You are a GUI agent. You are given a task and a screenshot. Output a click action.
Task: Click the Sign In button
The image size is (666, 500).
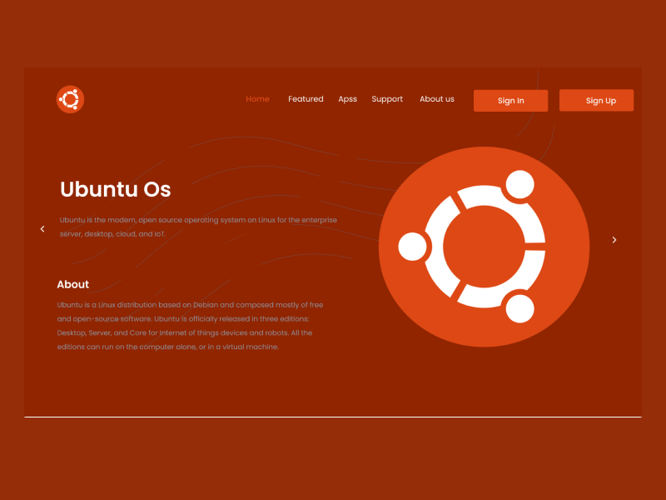[x=510, y=101]
